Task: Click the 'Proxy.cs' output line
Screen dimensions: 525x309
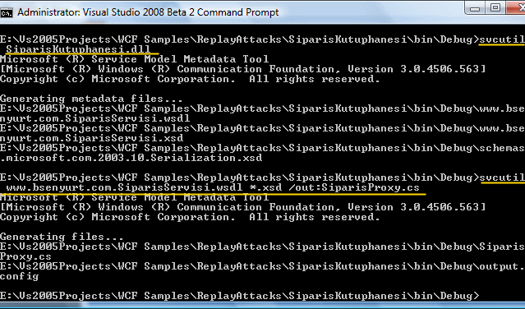Action: 25,256
